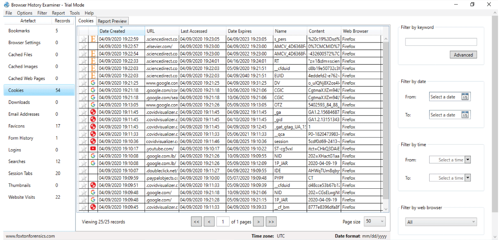
Task: Click the Browser History Examiner title bar icon
Action: coord(7,4)
